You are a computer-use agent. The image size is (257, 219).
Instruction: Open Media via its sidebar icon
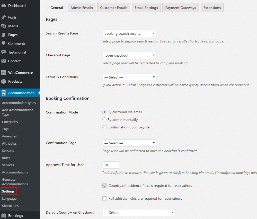click(x=4, y=26)
